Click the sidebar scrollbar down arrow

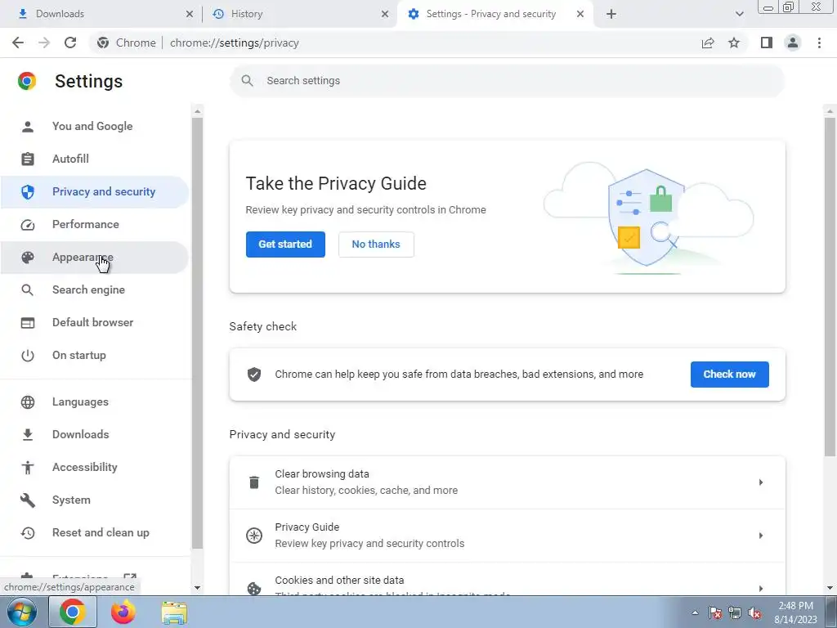click(x=198, y=587)
